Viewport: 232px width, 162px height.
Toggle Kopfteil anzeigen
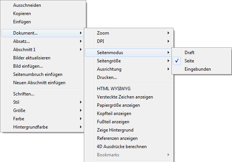point(114,114)
